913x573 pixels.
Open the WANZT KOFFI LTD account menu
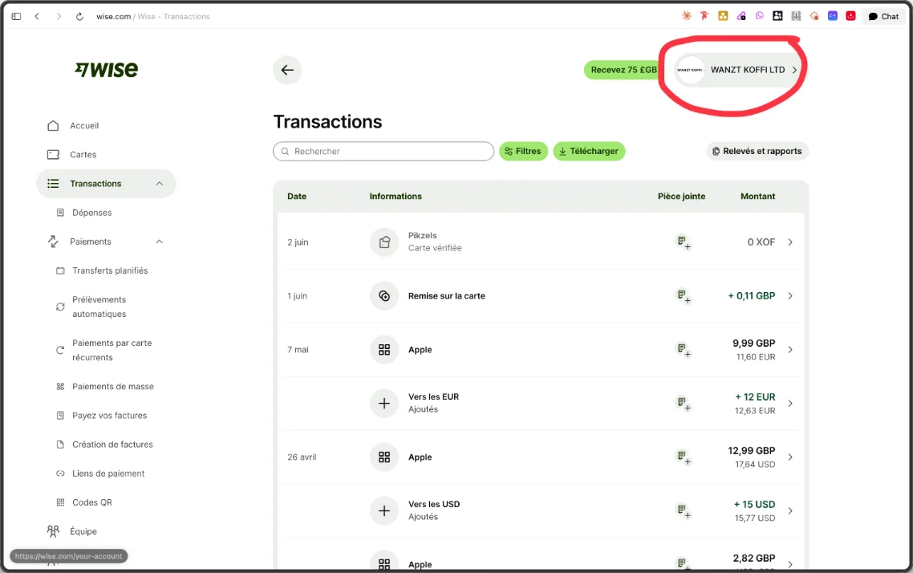click(x=737, y=70)
